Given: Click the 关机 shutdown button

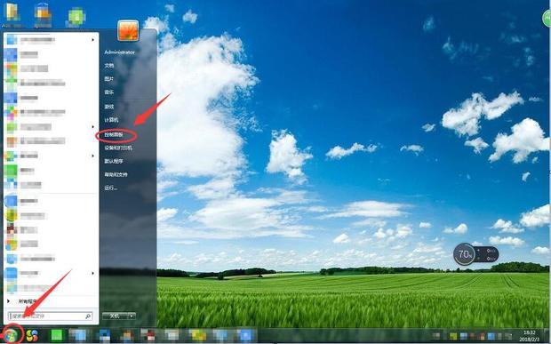Looking at the screenshot, I should point(115,316).
